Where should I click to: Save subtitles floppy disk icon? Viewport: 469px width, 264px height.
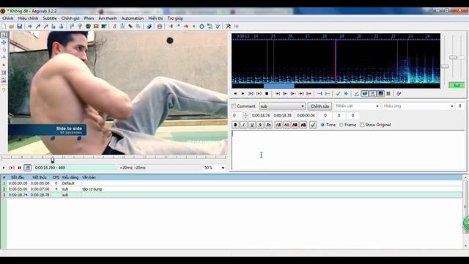pos(20,26)
